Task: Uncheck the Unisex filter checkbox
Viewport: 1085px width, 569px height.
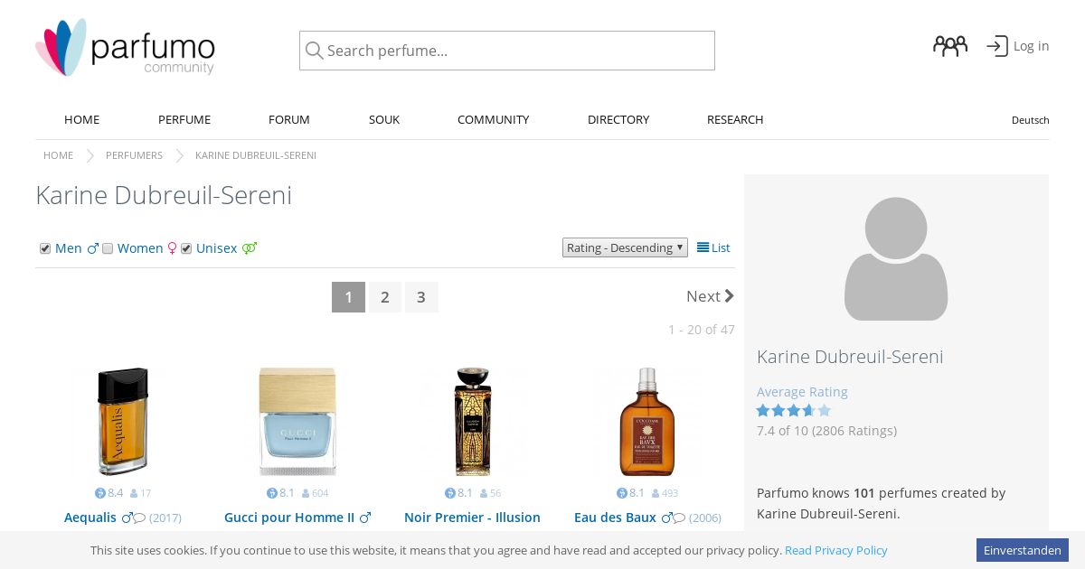Action: coord(186,248)
